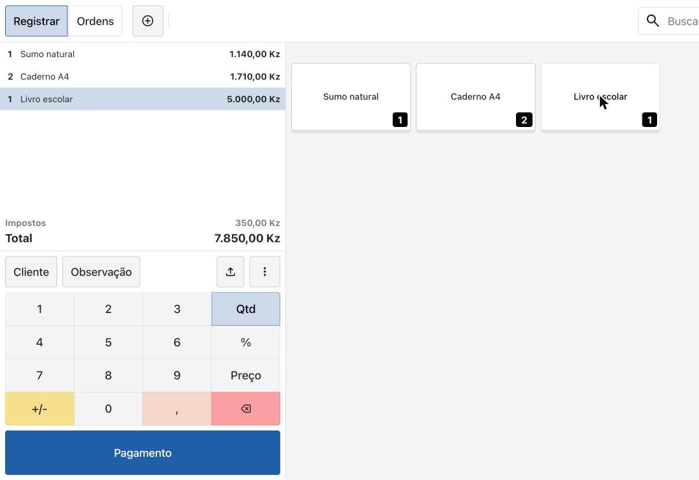Tap numpad key 9
Image resolution: width=699 pixels, height=480 pixels.
pos(177,375)
